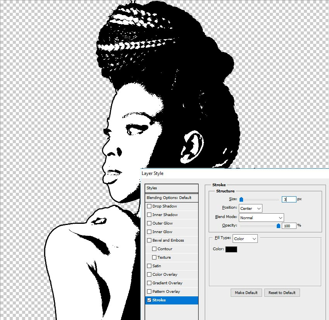This screenshot has width=329, height=320.
Task: Enable Bevel and Emboss checkbox
Action: pos(149,240)
